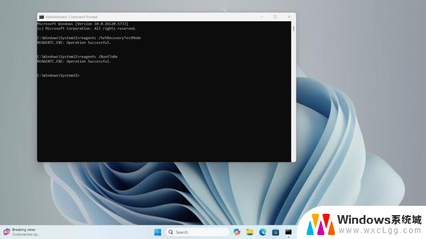Click the reagentc /BootToRe command line

pyautogui.click(x=77, y=56)
